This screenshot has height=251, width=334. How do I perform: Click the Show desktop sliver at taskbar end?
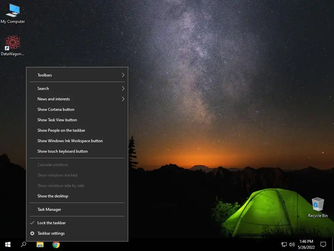pyautogui.click(x=333, y=244)
